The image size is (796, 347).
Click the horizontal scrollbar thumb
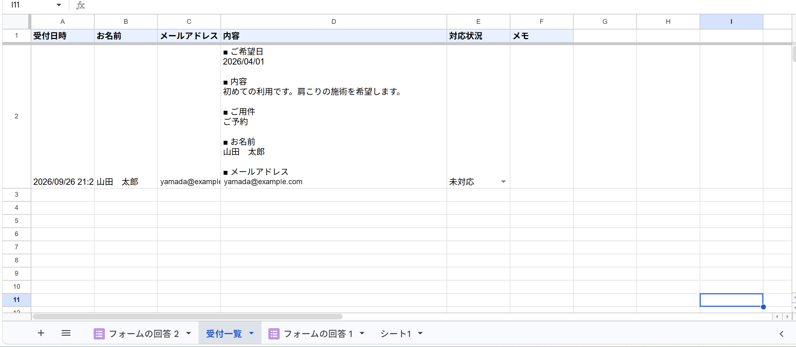coord(187,317)
